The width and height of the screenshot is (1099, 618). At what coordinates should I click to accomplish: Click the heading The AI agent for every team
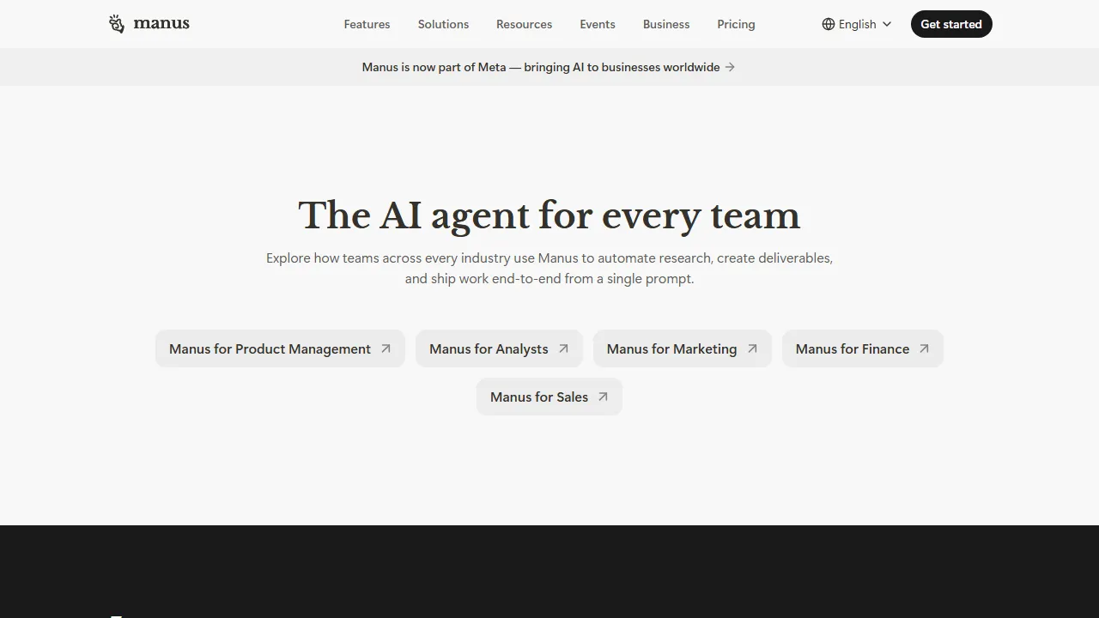(x=549, y=215)
